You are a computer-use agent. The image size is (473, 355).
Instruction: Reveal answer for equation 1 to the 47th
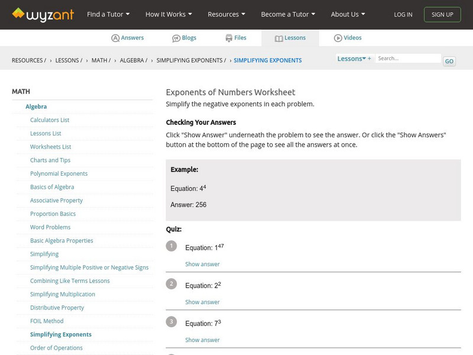202,264
